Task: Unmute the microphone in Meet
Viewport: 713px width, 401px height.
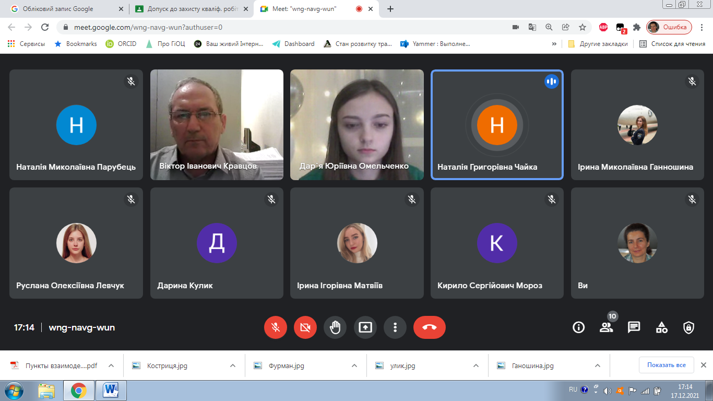Action: tap(276, 327)
